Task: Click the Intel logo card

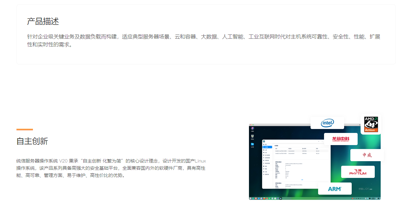Action: pos(327,123)
